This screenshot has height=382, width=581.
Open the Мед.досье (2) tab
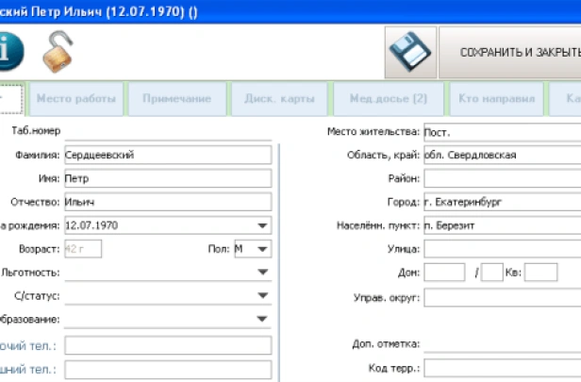coord(388,98)
